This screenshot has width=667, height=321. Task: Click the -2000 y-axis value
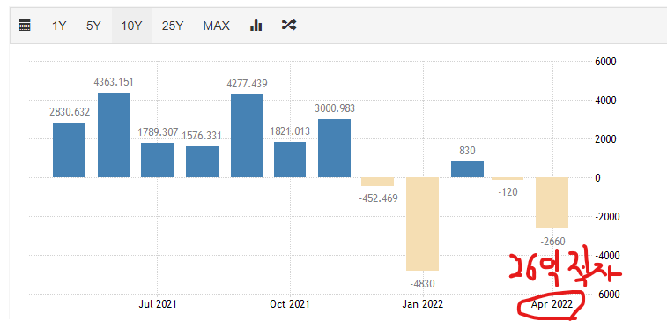607,217
